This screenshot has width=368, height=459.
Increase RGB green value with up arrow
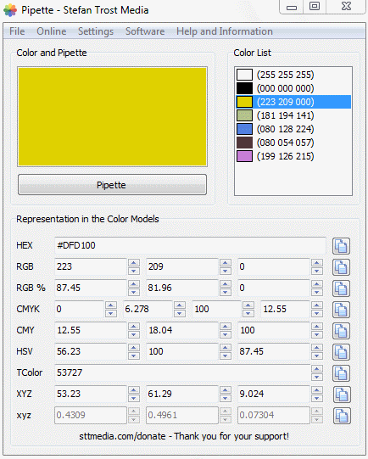[226, 263]
